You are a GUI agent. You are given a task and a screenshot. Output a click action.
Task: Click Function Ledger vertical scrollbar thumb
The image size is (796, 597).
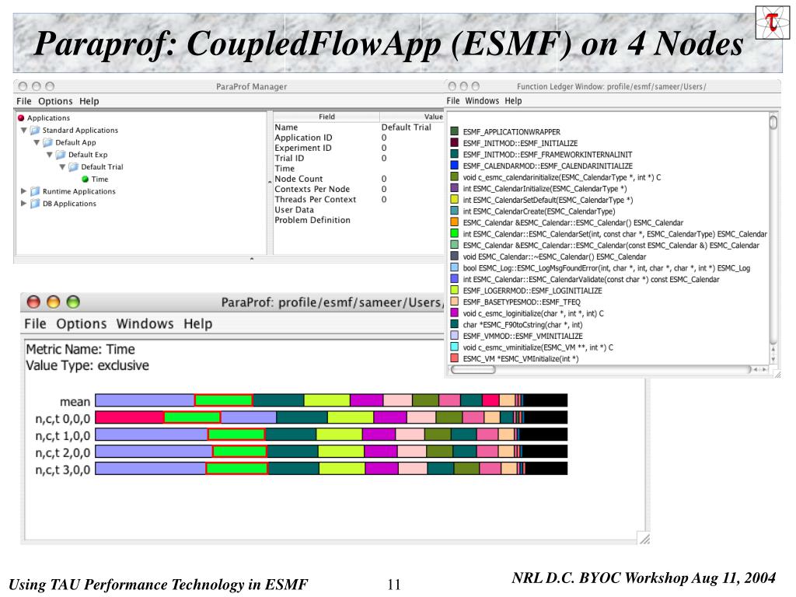(x=773, y=122)
